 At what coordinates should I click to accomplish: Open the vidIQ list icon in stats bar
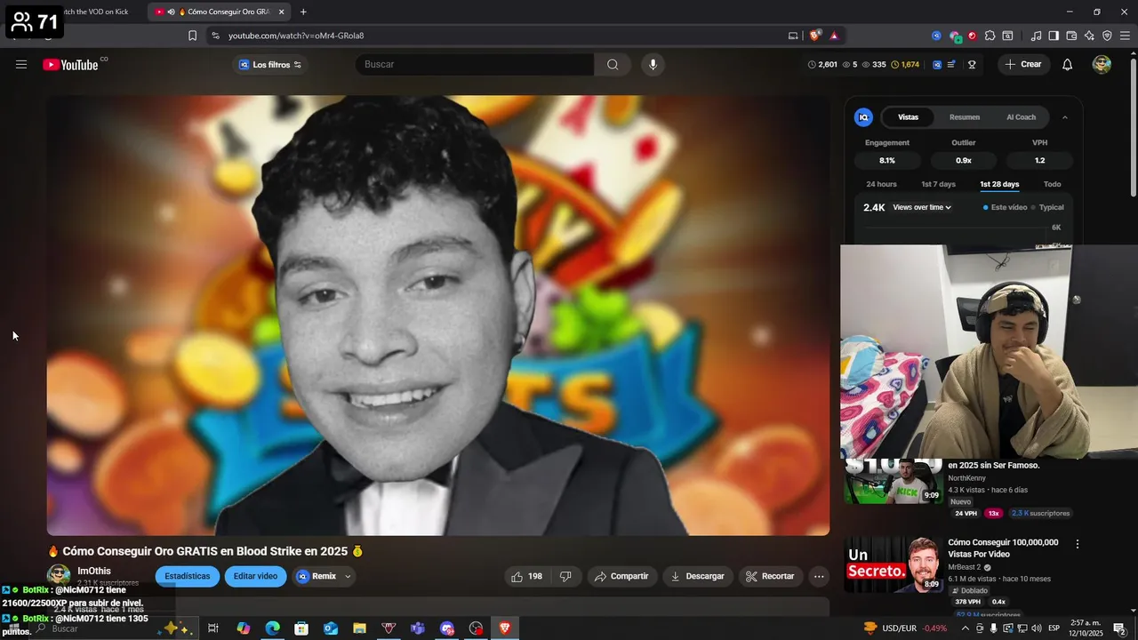point(951,64)
